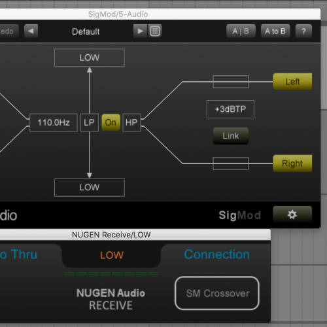Click the upper LOW send box
Screen dimensions: 327x327
coord(90,58)
